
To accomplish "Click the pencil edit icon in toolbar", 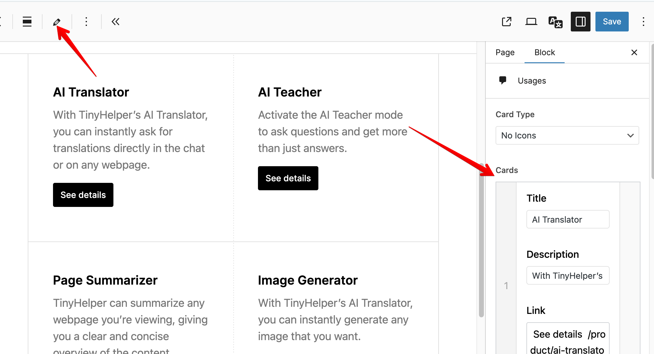I will (x=57, y=22).
